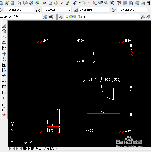
Task: Open the Layer Properties Manager
Action: [61, 17]
